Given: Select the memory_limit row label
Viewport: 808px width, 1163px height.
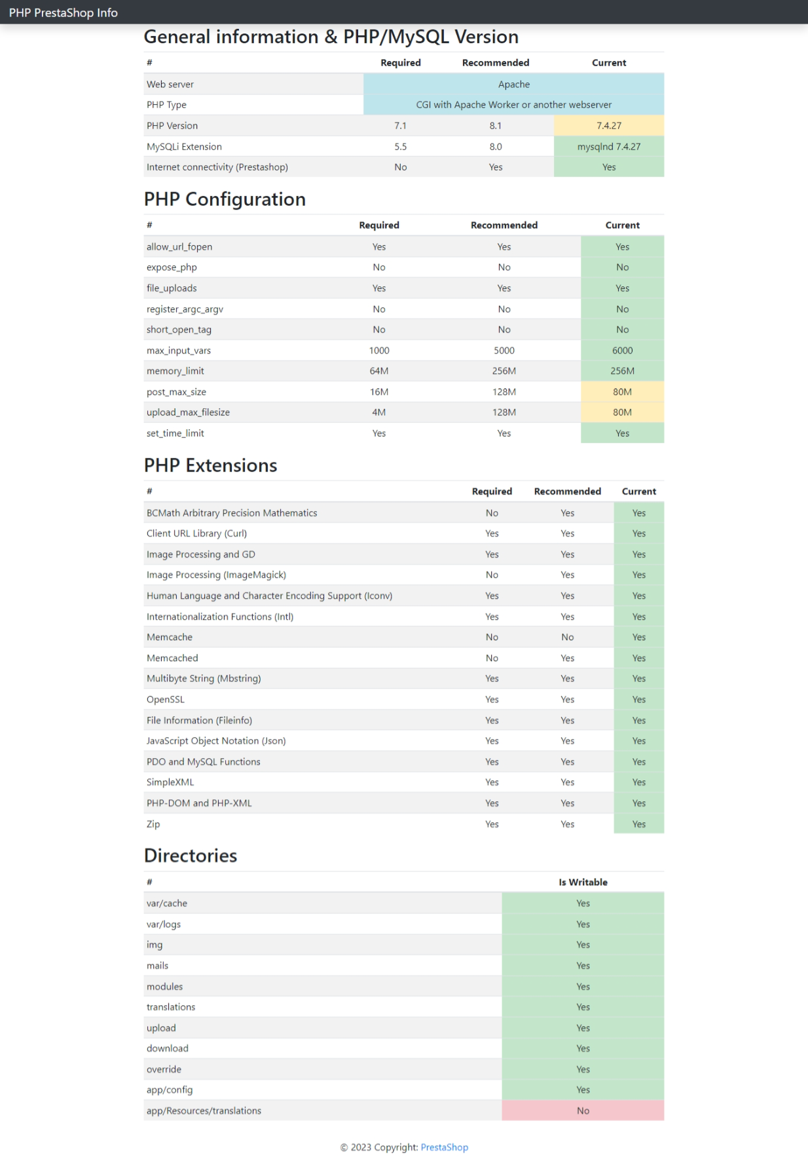Looking at the screenshot, I should coord(175,371).
